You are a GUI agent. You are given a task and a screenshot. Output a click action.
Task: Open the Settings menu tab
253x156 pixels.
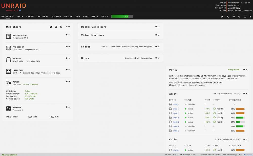pos(43,16)
